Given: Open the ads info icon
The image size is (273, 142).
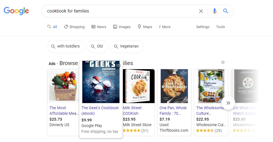Looking at the screenshot, I should pyautogui.click(x=223, y=62).
